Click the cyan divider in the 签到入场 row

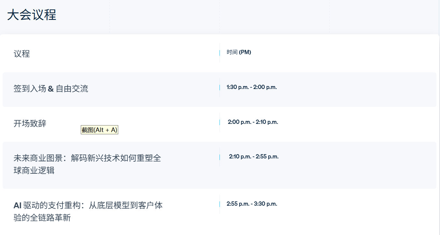pyautogui.click(x=220, y=87)
